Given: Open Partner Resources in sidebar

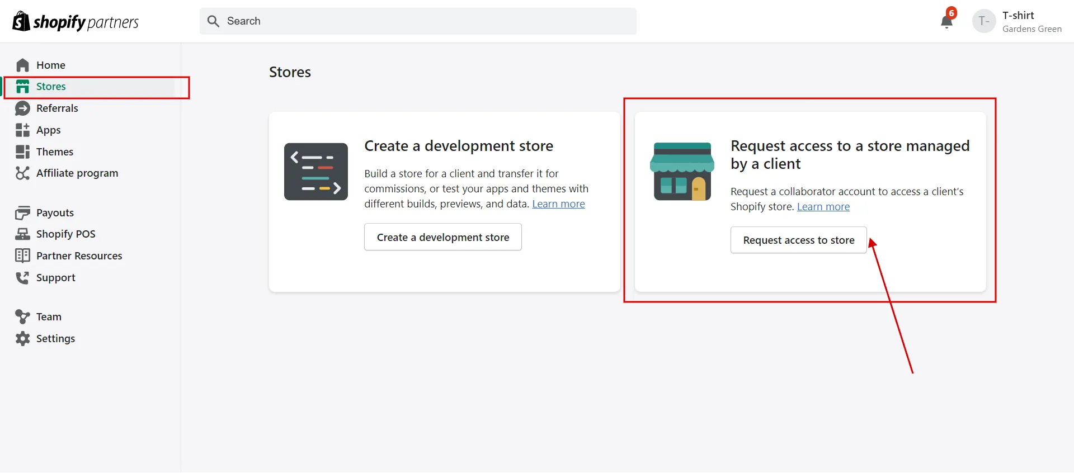Looking at the screenshot, I should point(79,256).
